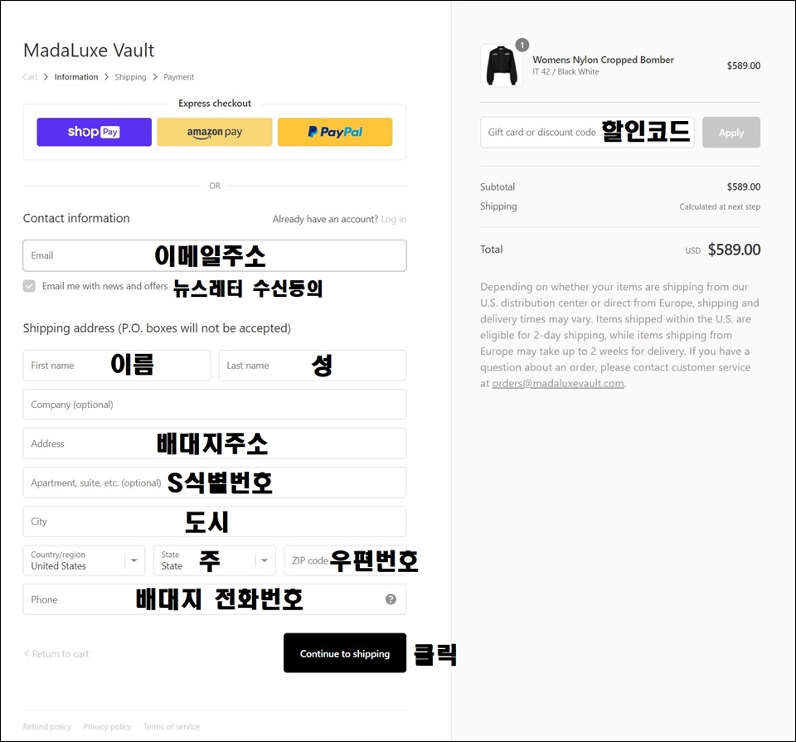Focus the Email input field
796x742 pixels.
point(214,256)
